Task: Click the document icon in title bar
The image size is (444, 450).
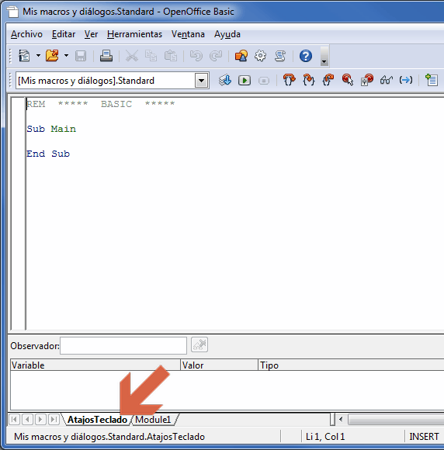Action: click(x=12, y=12)
